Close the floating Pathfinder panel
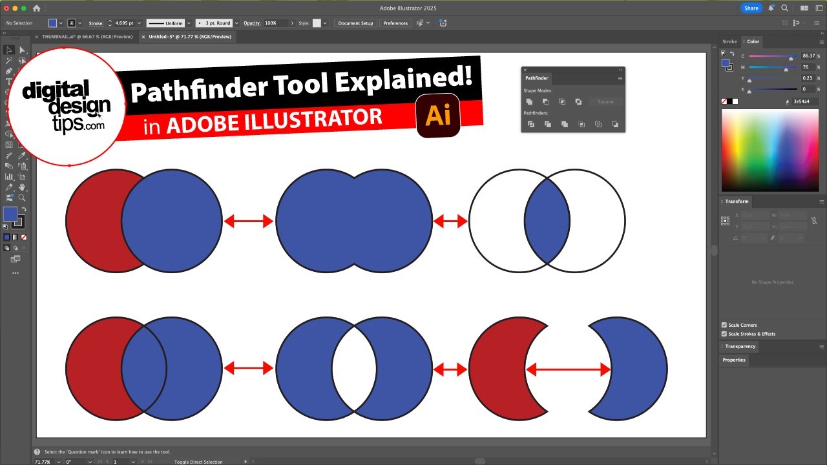The image size is (827, 465). 525,70
